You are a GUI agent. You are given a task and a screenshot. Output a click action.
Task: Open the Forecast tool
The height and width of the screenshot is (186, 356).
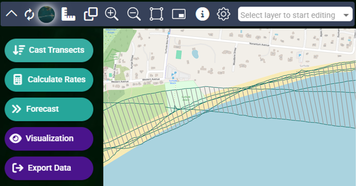(49, 109)
